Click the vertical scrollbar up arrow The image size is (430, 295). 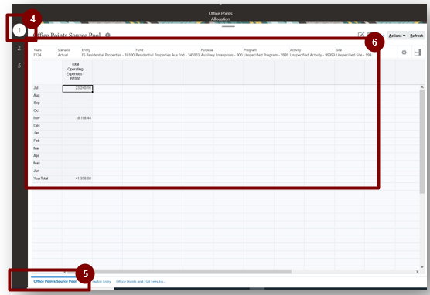tap(422, 87)
